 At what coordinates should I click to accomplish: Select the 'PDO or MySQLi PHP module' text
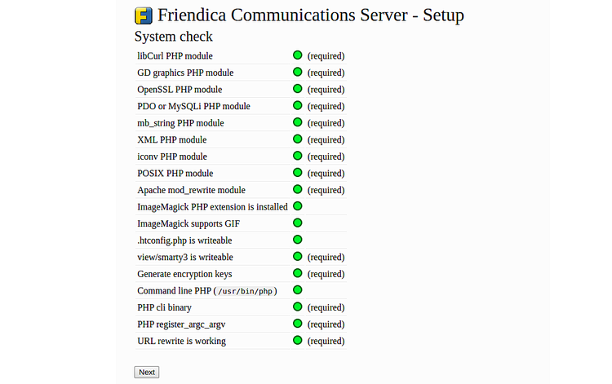(193, 106)
